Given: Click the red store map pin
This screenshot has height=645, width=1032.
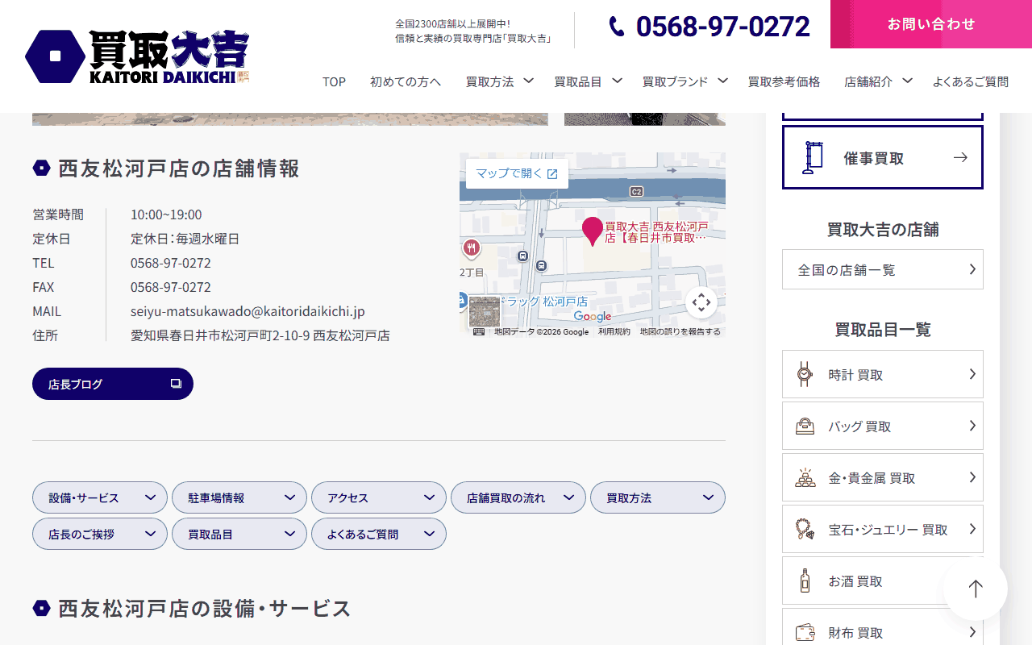Looking at the screenshot, I should [593, 231].
